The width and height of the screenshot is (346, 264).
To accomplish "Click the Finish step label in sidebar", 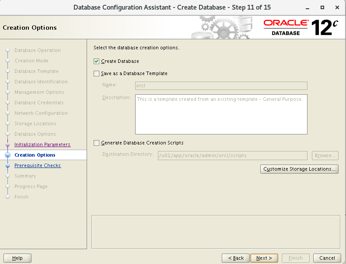I will pyautogui.click(x=21, y=197).
